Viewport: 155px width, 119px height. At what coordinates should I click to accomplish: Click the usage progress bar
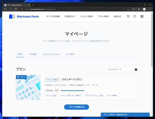[72, 91]
